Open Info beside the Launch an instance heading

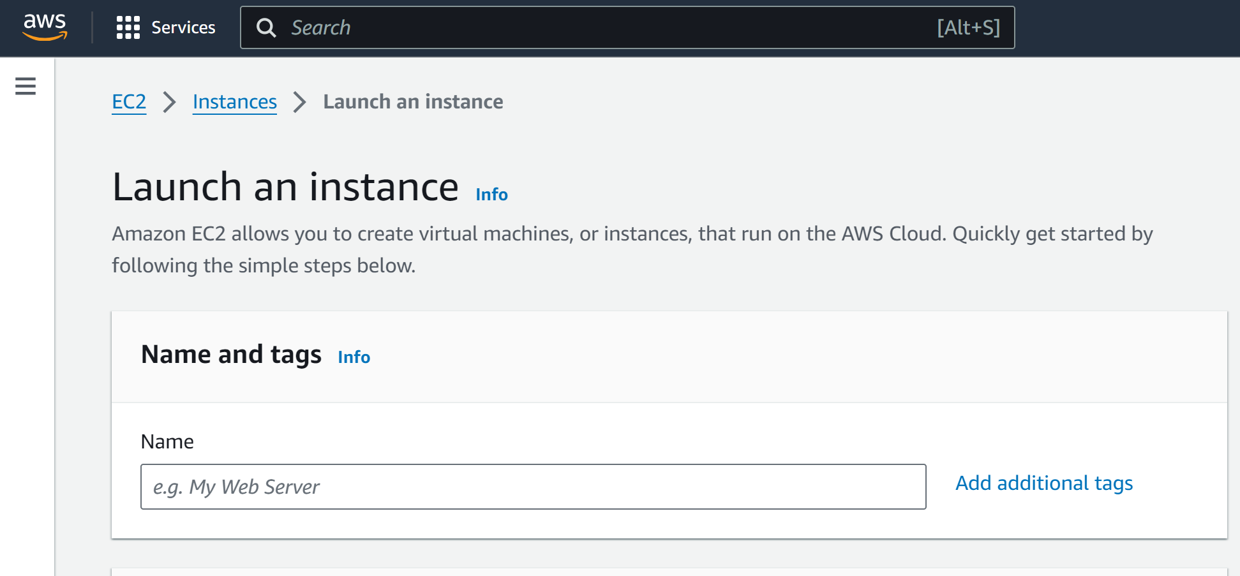[x=491, y=195]
